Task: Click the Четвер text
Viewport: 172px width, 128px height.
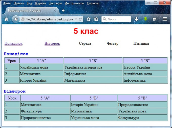Action: 113,43
